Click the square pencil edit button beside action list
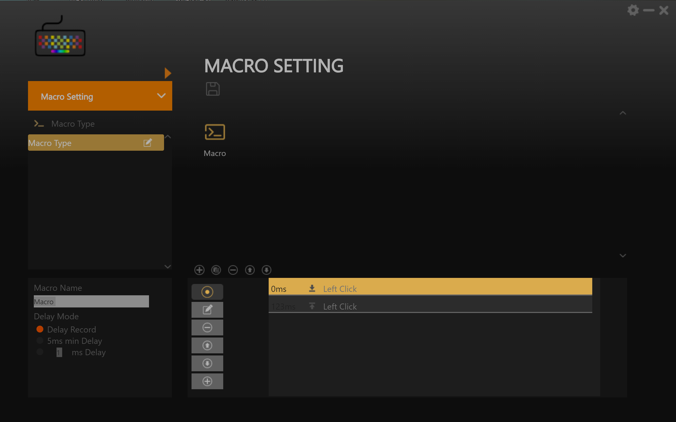 pyautogui.click(x=207, y=310)
